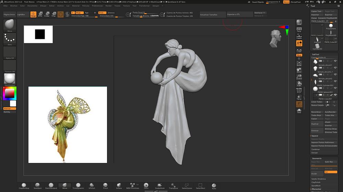Viewport: 343px width, 192px height.
Task: Open the Dots stroke type picker
Action: coord(10,39)
